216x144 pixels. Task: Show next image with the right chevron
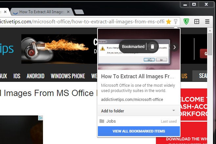(x=175, y=47)
